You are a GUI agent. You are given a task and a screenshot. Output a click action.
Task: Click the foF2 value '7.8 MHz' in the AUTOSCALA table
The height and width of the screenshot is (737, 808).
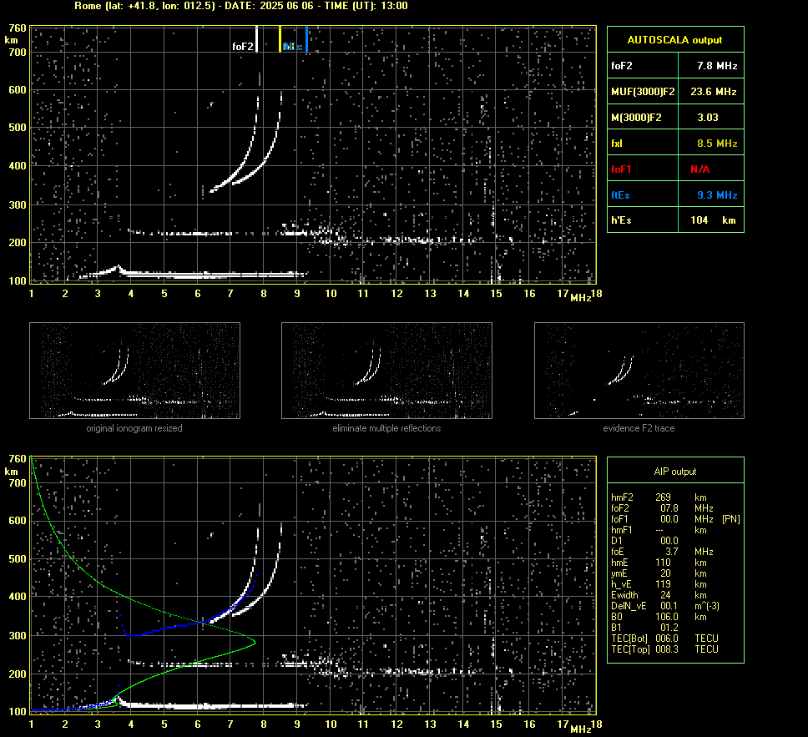pos(717,66)
